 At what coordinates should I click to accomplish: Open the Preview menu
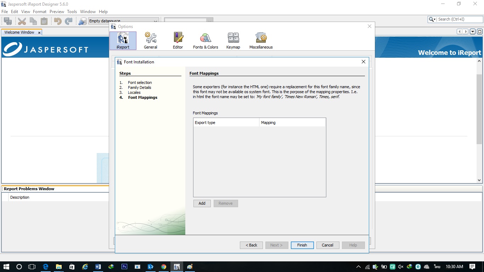coord(57,12)
